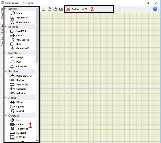Switch to the Properties side tab
Screen dimensions: 161x143
[x=2, y=42]
